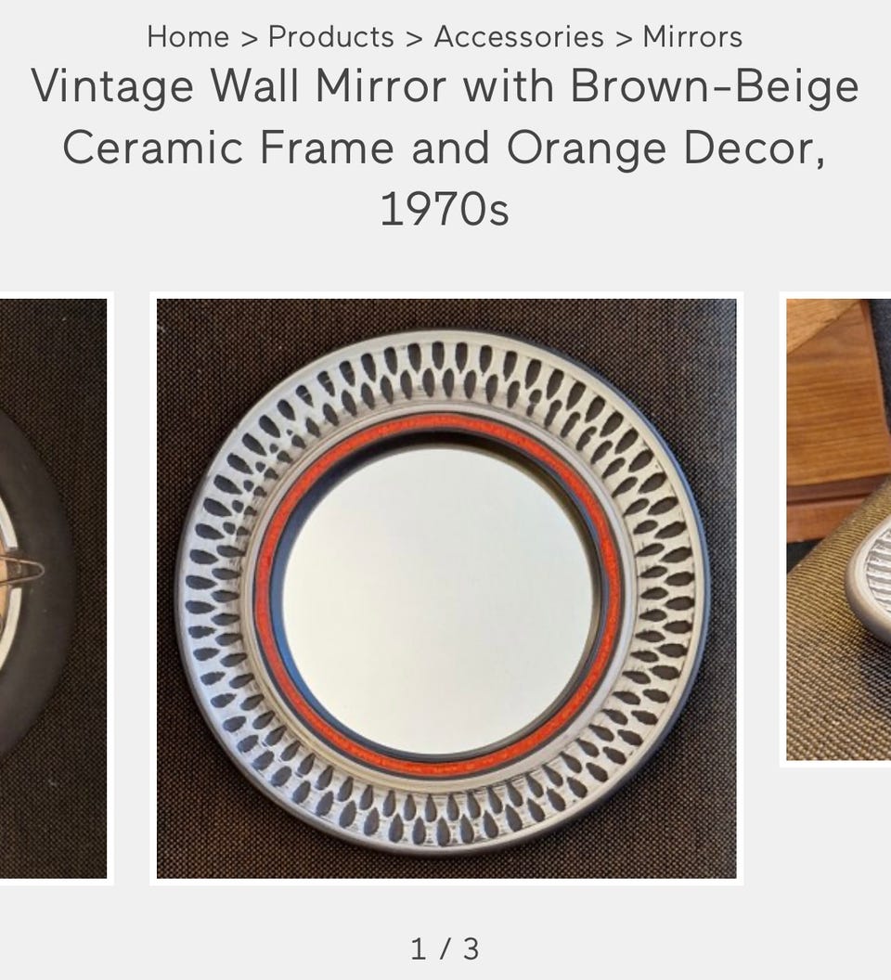Show the previous photo at the left edge
The height and width of the screenshot is (980, 891).
(53, 588)
